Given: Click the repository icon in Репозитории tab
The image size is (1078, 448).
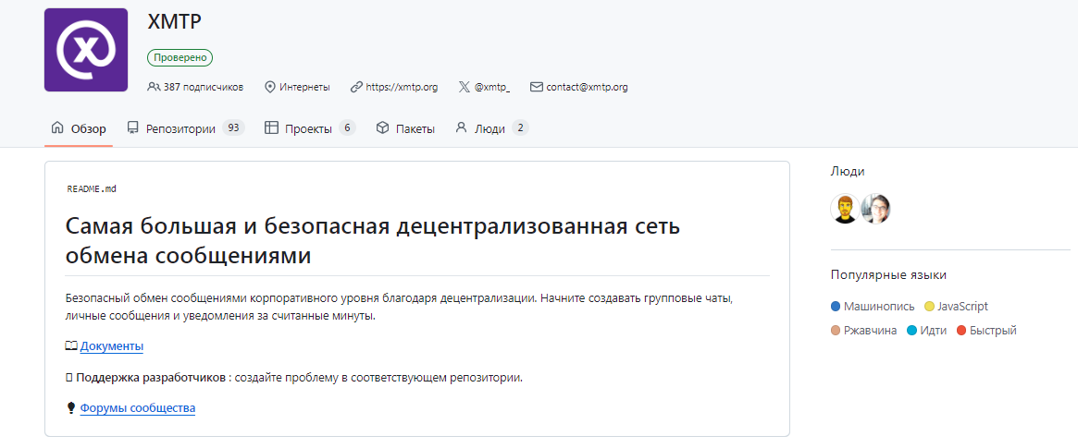Looking at the screenshot, I should pos(132,128).
